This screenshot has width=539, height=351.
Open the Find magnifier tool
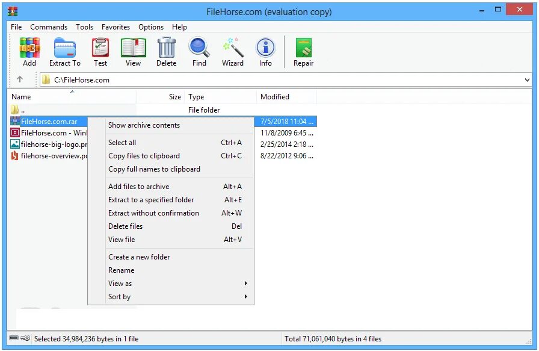(x=199, y=52)
